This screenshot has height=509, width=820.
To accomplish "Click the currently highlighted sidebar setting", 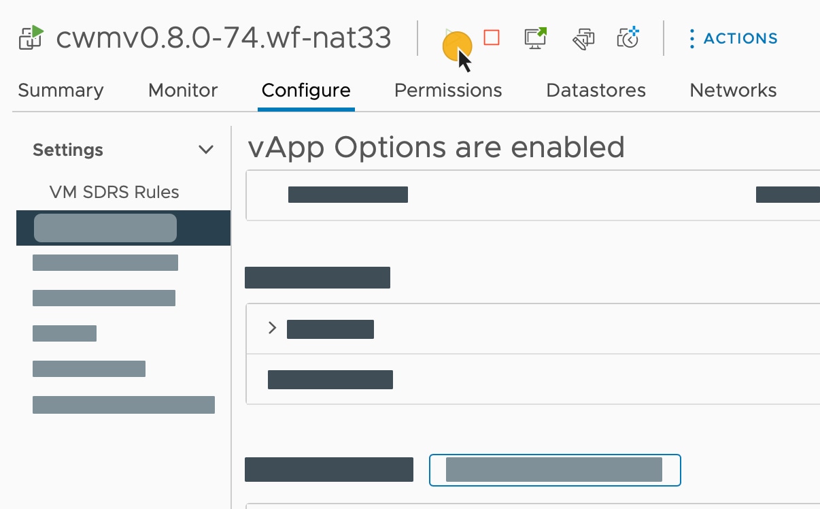I will point(105,227).
